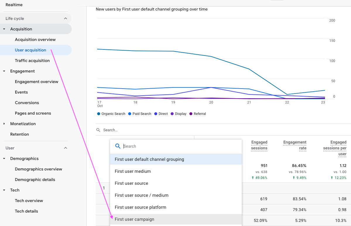Open the Retention report

coord(20,134)
